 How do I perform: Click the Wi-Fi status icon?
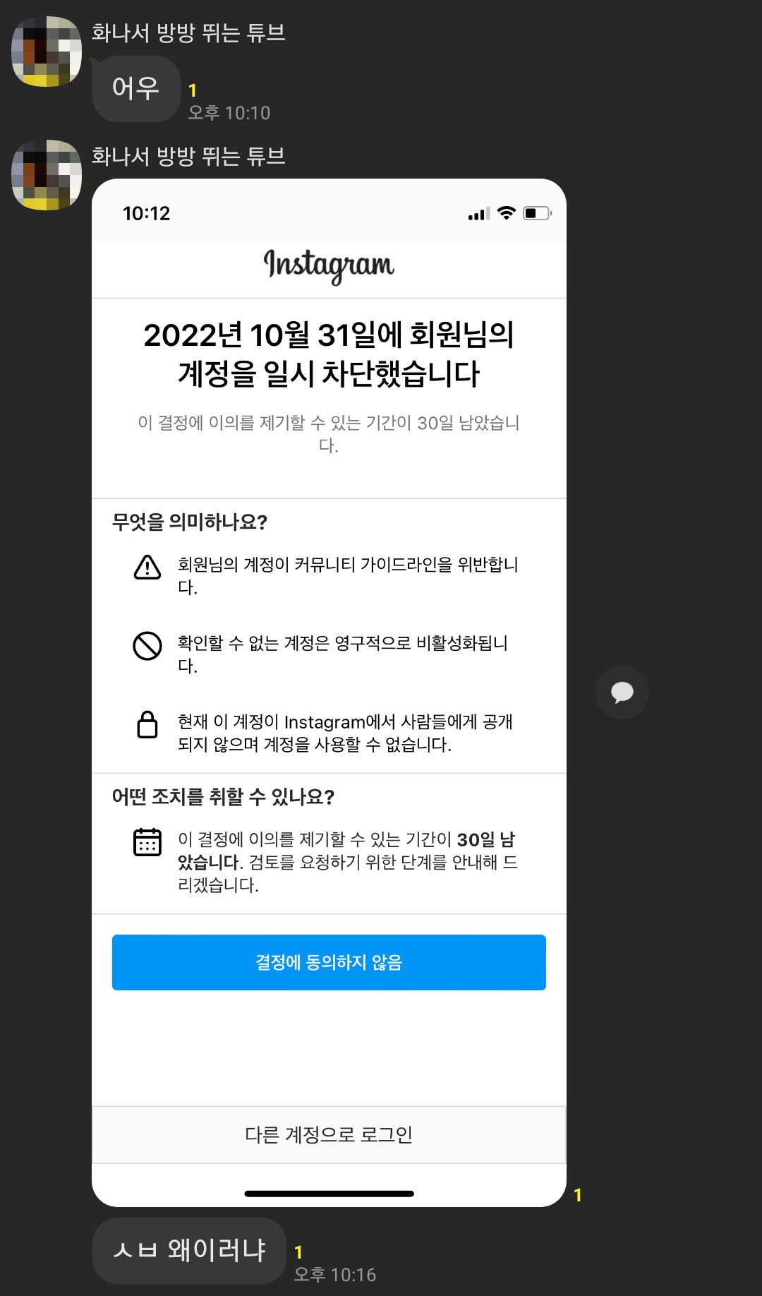(507, 213)
